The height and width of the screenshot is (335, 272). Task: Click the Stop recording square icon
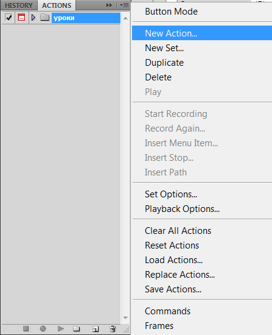point(26,328)
